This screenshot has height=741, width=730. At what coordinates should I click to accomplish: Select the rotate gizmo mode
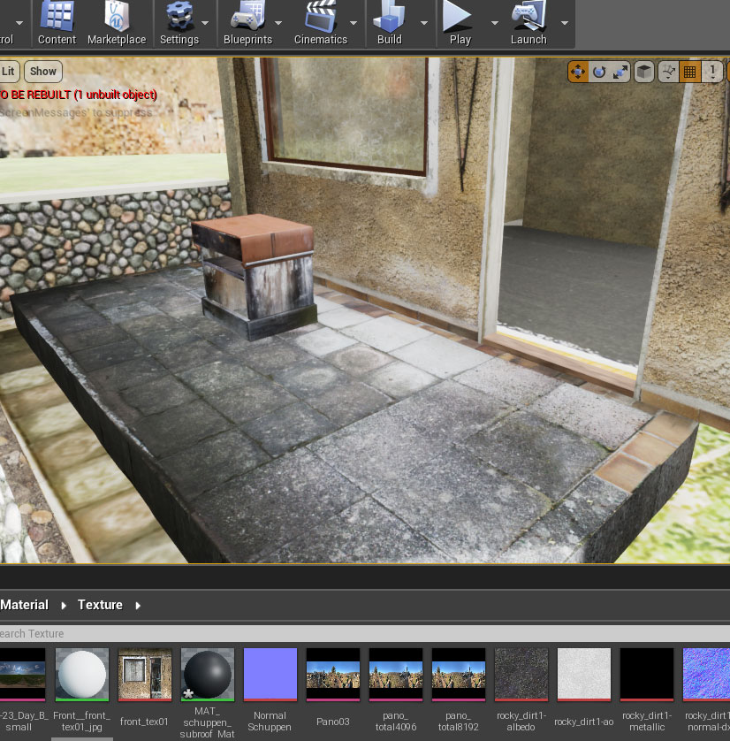coord(599,72)
